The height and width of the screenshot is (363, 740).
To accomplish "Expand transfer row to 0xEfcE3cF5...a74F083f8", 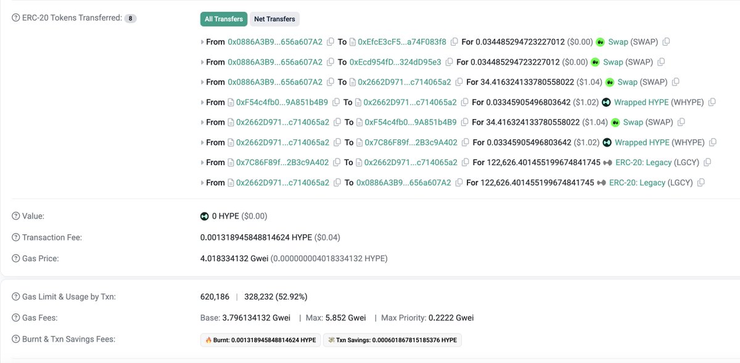I will pos(203,42).
